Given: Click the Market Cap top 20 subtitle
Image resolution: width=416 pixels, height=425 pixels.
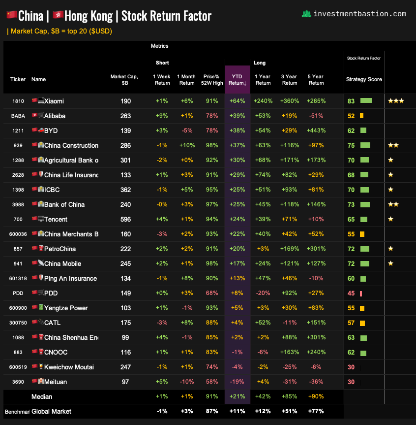Looking at the screenshot, I should 59,31.
